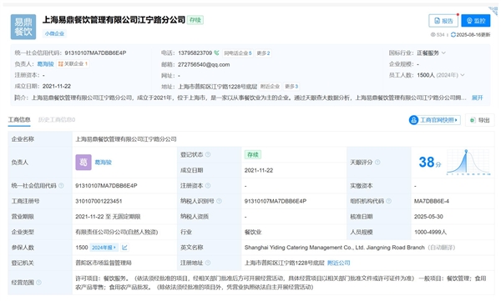The image size is (501, 301).
Task: Click help icon next to 注册地址
Action: coord(208,263)
